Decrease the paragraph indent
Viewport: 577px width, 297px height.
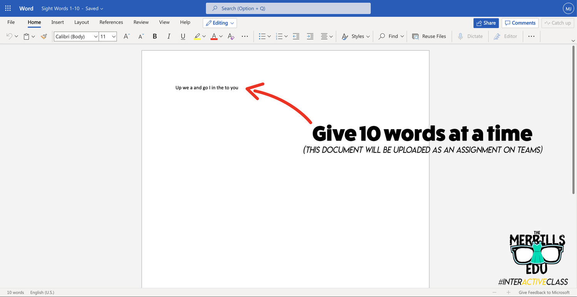(x=296, y=36)
